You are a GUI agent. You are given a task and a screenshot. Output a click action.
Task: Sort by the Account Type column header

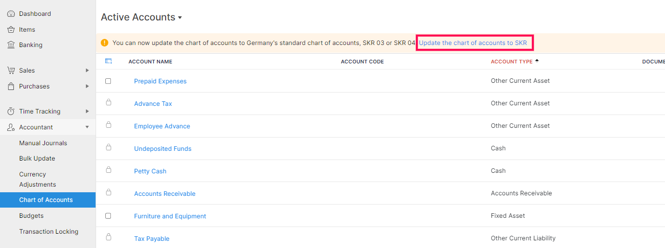coord(512,62)
